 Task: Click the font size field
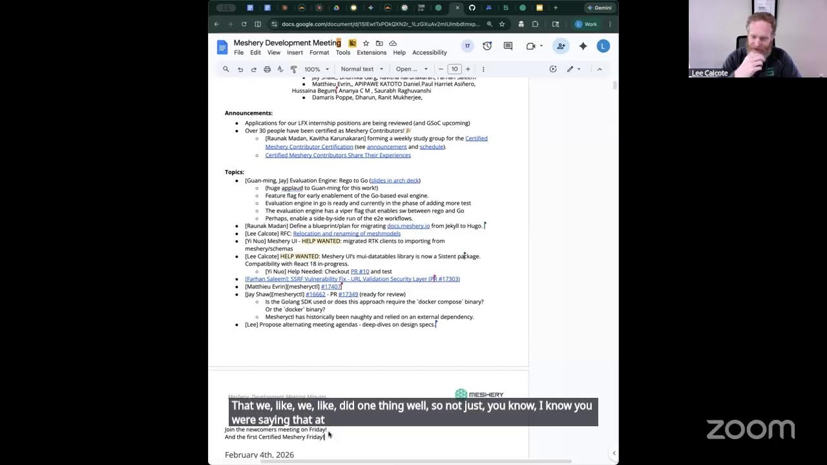coord(454,69)
